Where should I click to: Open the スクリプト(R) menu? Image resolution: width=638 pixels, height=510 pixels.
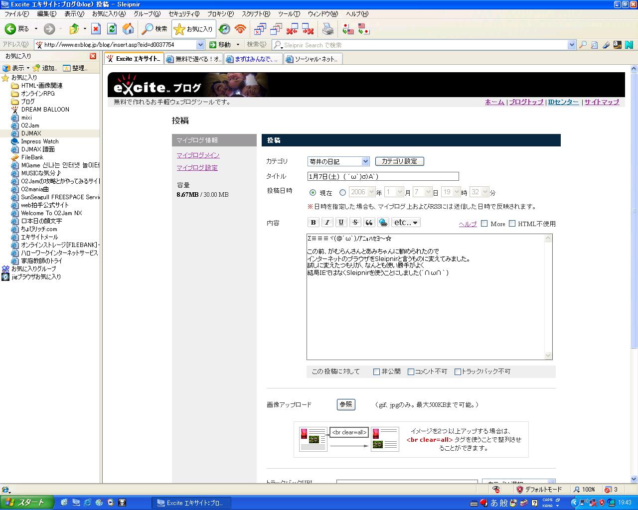pyautogui.click(x=256, y=14)
